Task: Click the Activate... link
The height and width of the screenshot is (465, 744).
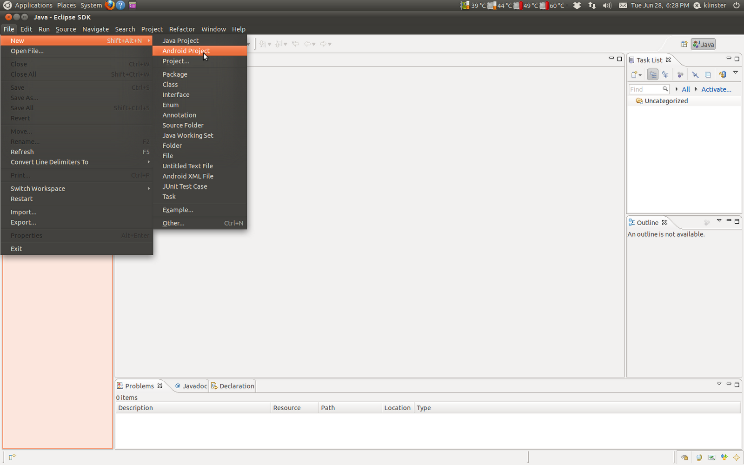Action: 716,89
